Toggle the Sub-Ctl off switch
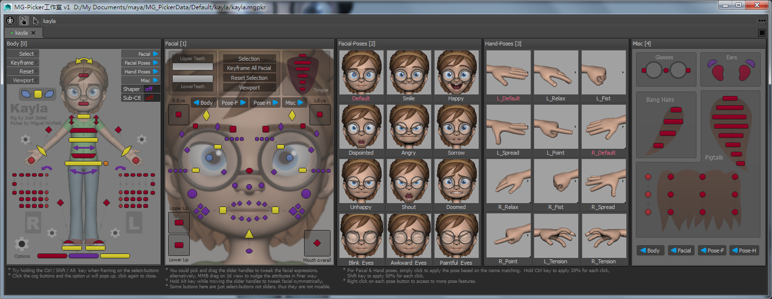 pos(149,98)
